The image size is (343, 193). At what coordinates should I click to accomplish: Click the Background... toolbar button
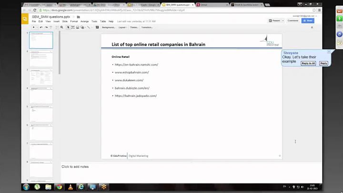click(109, 27)
